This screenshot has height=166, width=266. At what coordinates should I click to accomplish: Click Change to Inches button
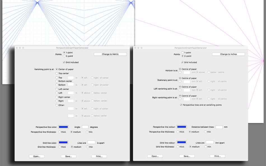pyautogui.click(x=228, y=54)
